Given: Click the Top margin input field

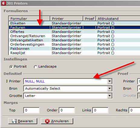Looking at the screenshot, I should coord(31,110).
